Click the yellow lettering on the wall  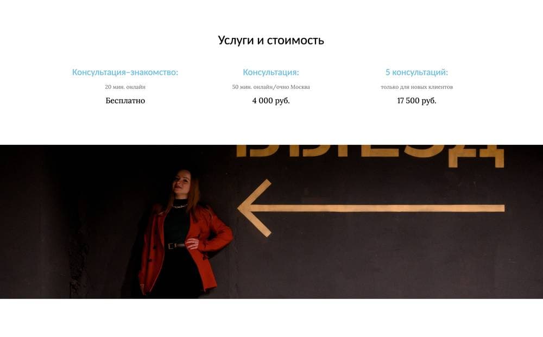370,154
